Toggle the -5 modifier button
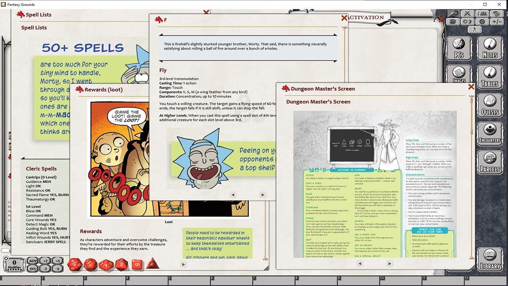 click(x=58, y=269)
